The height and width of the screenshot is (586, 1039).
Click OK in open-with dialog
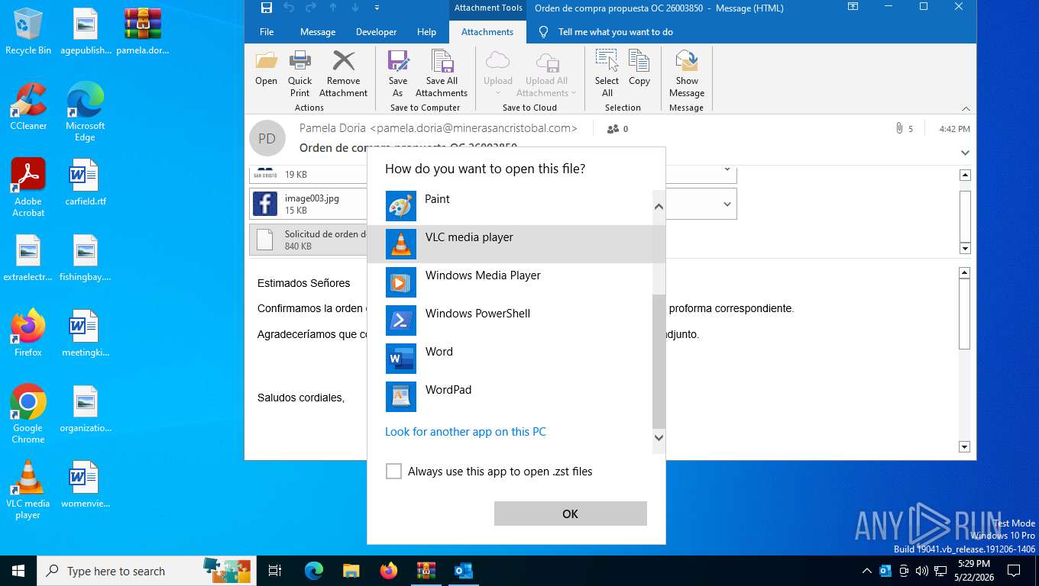(570, 514)
